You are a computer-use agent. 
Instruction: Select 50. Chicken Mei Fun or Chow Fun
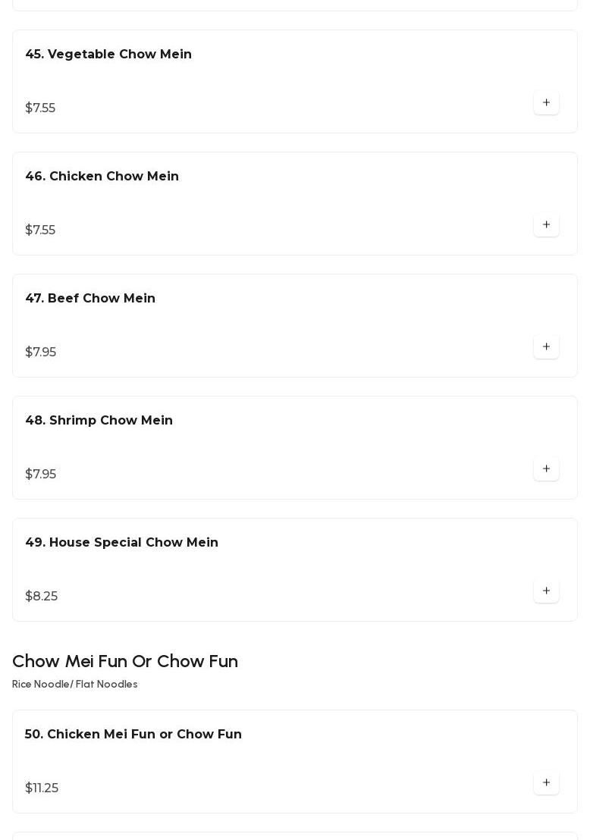pos(133,735)
